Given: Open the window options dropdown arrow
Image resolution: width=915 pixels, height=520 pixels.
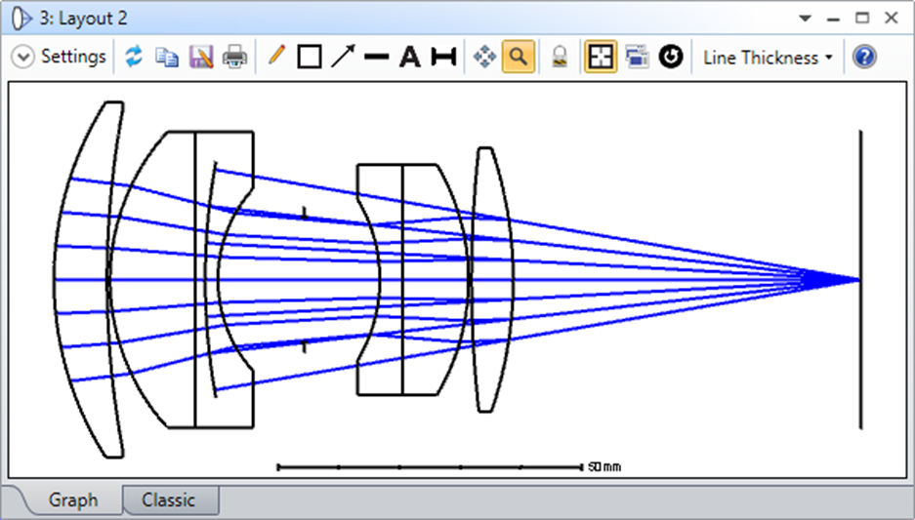Looking at the screenshot, I should click(x=806, y=19).
